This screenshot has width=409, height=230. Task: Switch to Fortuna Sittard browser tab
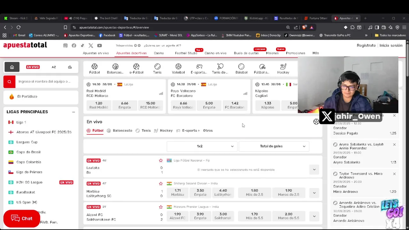[x=316, y=18]
